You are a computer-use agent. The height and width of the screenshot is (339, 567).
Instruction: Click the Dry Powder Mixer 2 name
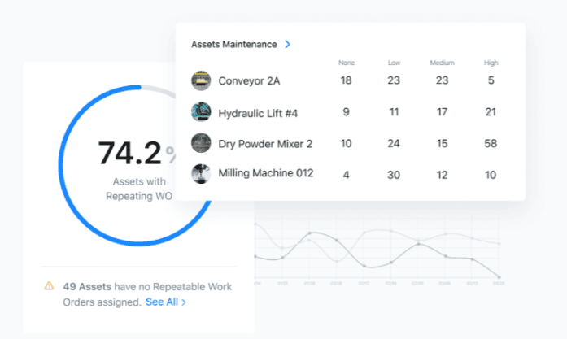pyautogui.click(x=265, y=144)
